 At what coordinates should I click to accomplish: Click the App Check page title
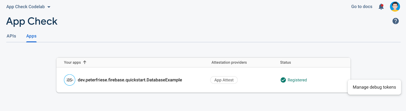(x=32, y=21)
